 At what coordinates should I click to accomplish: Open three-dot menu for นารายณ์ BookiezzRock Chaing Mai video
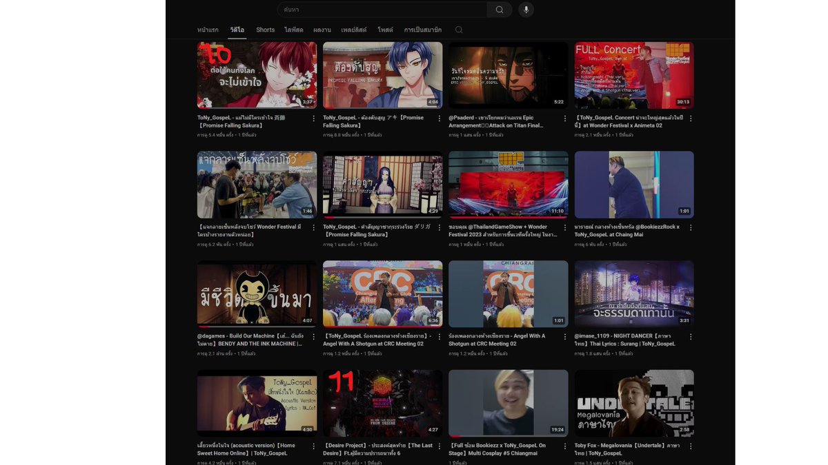pyautogui.click(x=691, y=227)
